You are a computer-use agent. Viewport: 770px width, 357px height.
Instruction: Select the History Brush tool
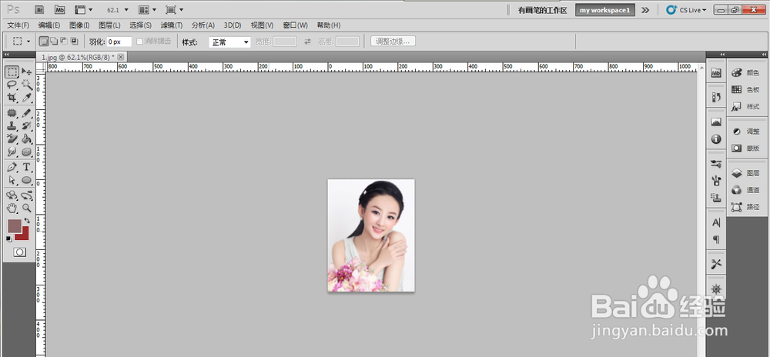coord(26,126)
